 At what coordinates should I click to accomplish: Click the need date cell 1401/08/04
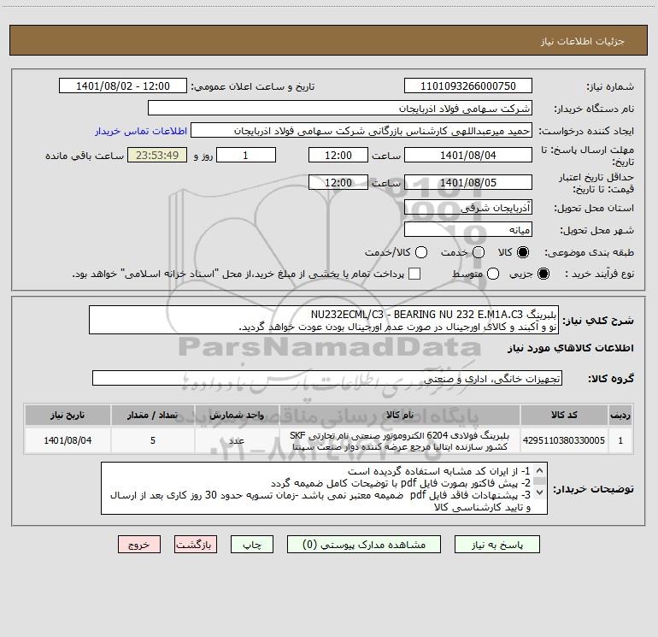[68, 440]
